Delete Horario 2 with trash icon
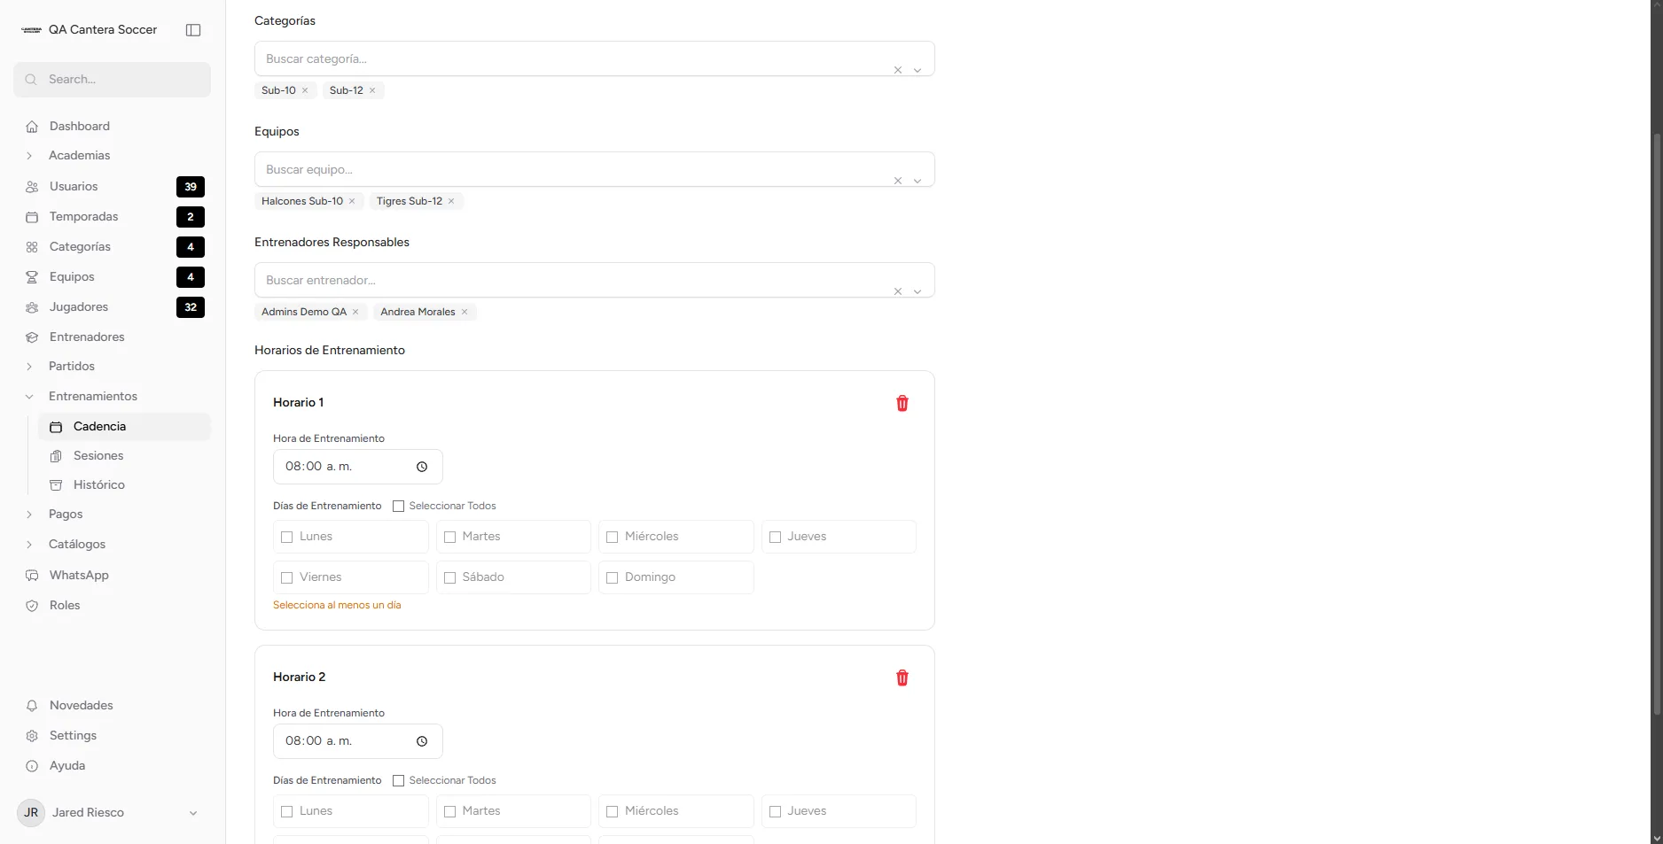Viewport: 1663px width, 844px height. click(x=902, y=678)
